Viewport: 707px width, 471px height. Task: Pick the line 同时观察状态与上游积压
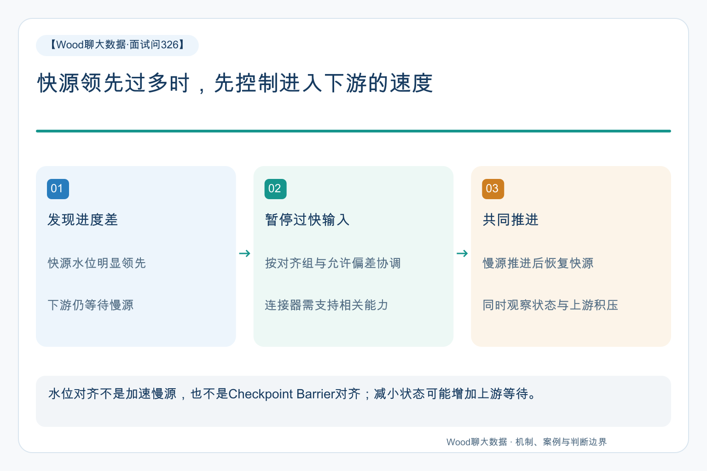click(551, 305)
